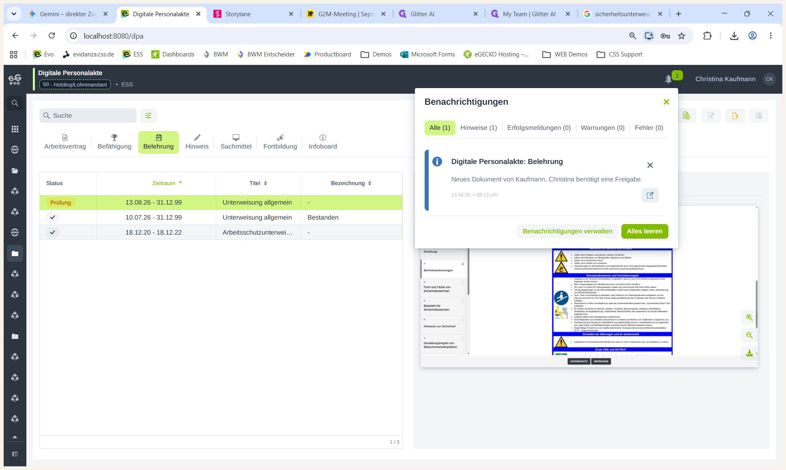
Task: Toggle circle next to Betriebsanweisungen chapter
Action: click(463, 264)
